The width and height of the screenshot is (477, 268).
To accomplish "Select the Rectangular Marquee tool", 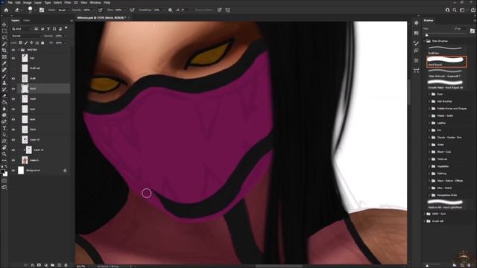I will (4, 31).
